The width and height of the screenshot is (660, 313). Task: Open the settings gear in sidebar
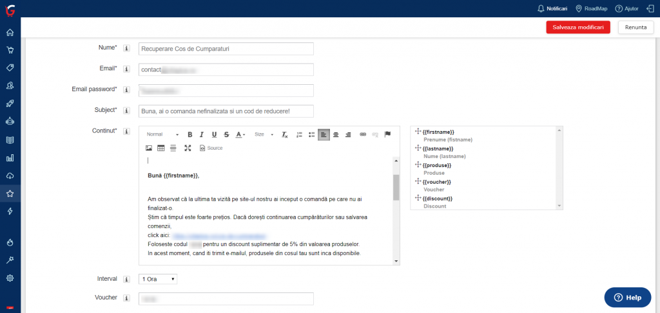(10, 278)
